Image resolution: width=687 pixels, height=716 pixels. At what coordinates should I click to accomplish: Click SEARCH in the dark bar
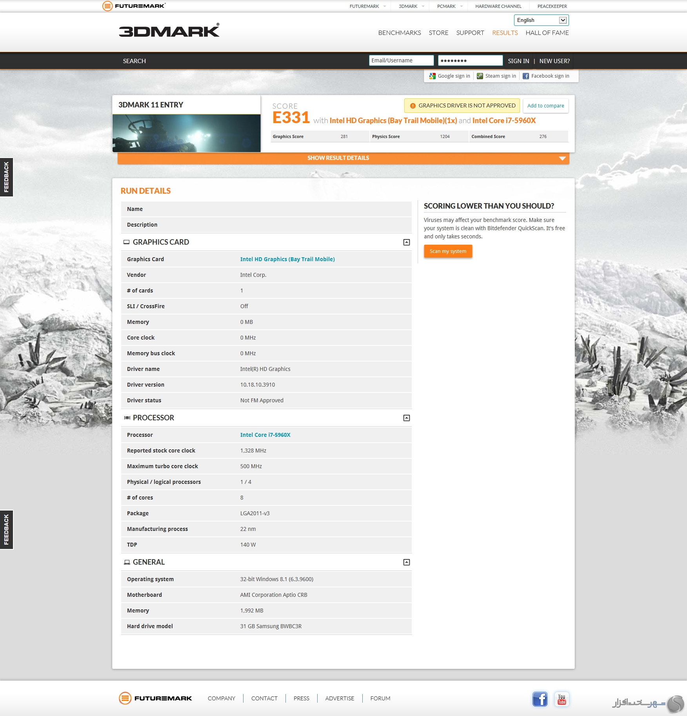pos(134,61)
